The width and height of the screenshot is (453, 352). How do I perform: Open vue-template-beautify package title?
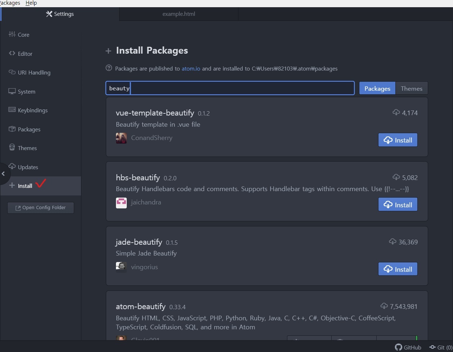tap(155, 113)
